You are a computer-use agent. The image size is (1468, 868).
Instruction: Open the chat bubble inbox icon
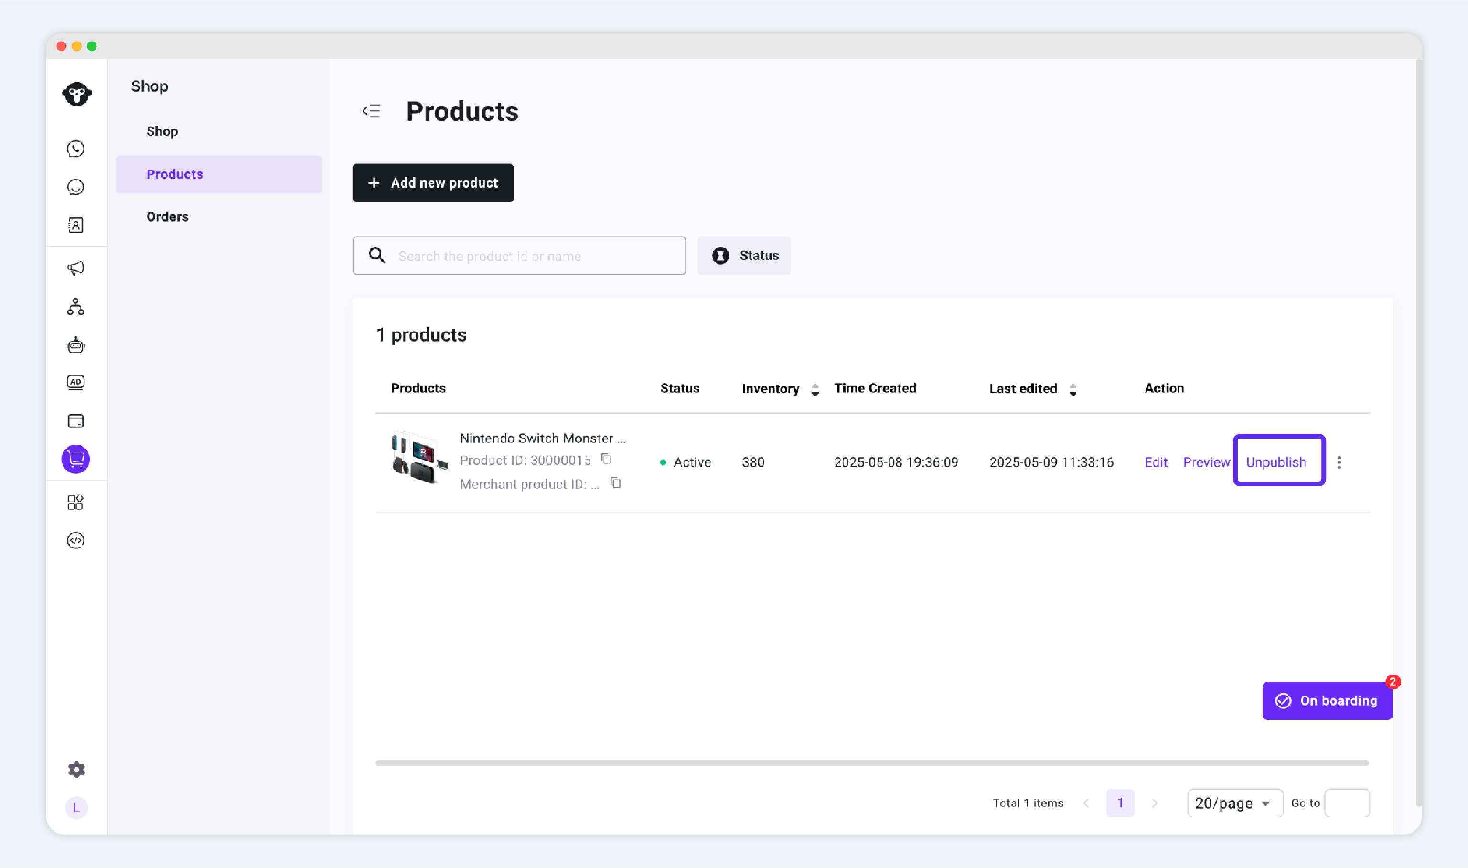pos(75,187)
